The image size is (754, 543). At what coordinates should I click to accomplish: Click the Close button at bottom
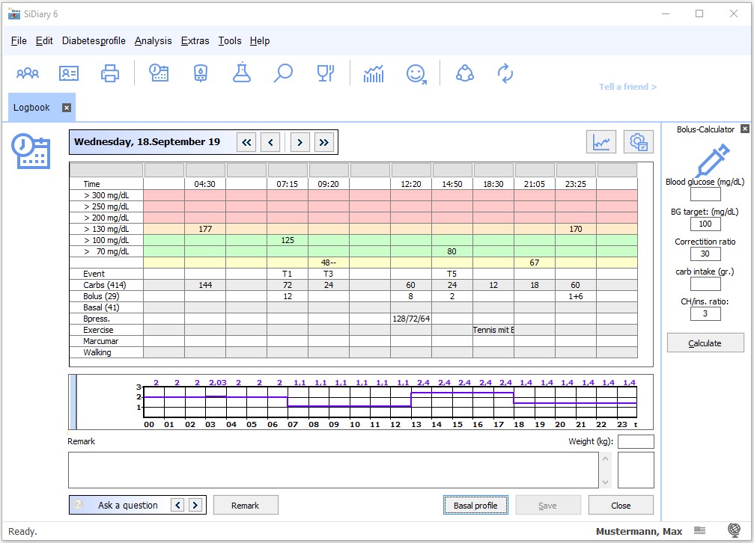(621, 506)
